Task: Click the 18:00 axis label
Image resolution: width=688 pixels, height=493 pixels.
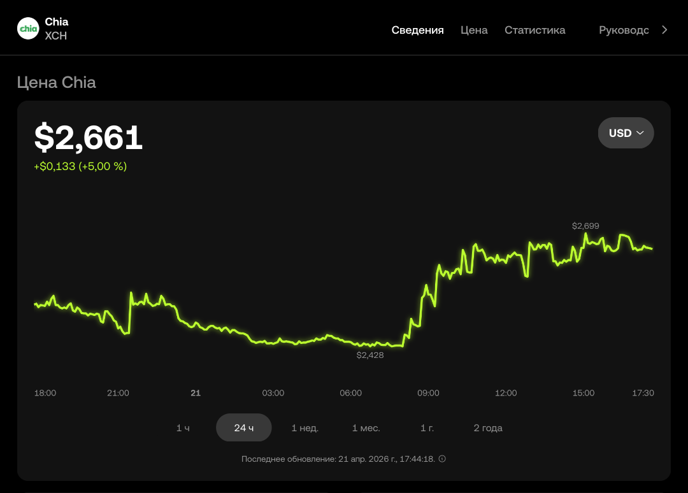Action: point(45,393)
